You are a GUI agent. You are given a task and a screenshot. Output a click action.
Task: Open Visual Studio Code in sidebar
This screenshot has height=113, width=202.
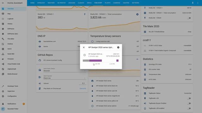(13, 64)
